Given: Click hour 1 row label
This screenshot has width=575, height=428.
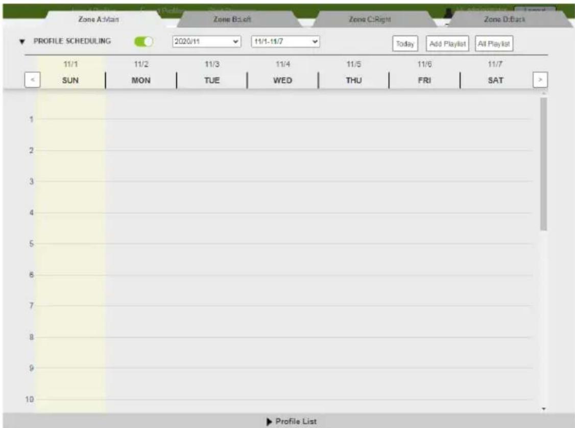Looking at the screenshot, I should pos(32,119).
